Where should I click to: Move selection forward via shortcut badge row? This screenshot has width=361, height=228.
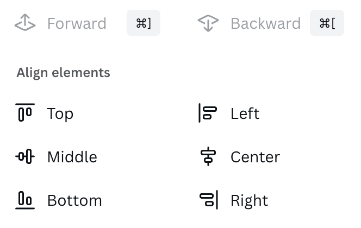pyautogui.click(x=87, y=23)
